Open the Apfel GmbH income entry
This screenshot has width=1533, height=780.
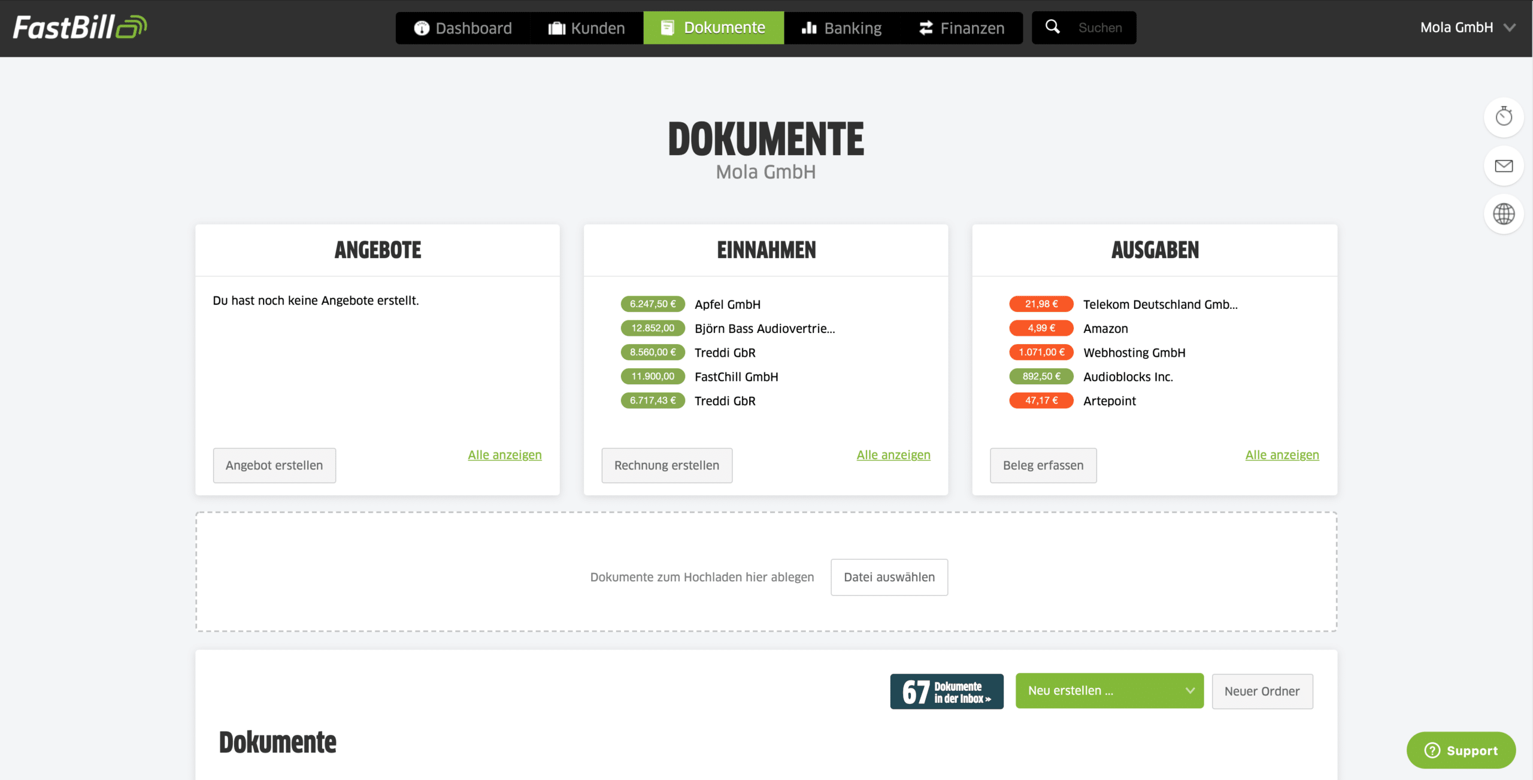[x=728, y=304]
